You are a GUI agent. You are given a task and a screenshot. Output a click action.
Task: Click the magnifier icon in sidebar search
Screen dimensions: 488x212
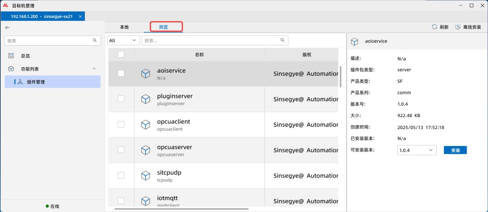coord(95,41)
